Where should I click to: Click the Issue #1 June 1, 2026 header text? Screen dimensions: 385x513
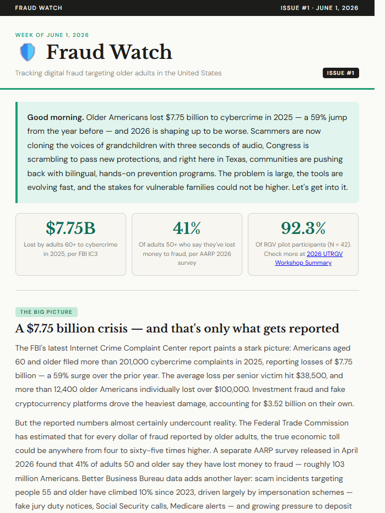tap(319, 8)
